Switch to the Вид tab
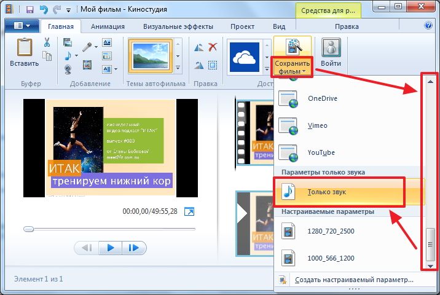 (x=279, y=26)
